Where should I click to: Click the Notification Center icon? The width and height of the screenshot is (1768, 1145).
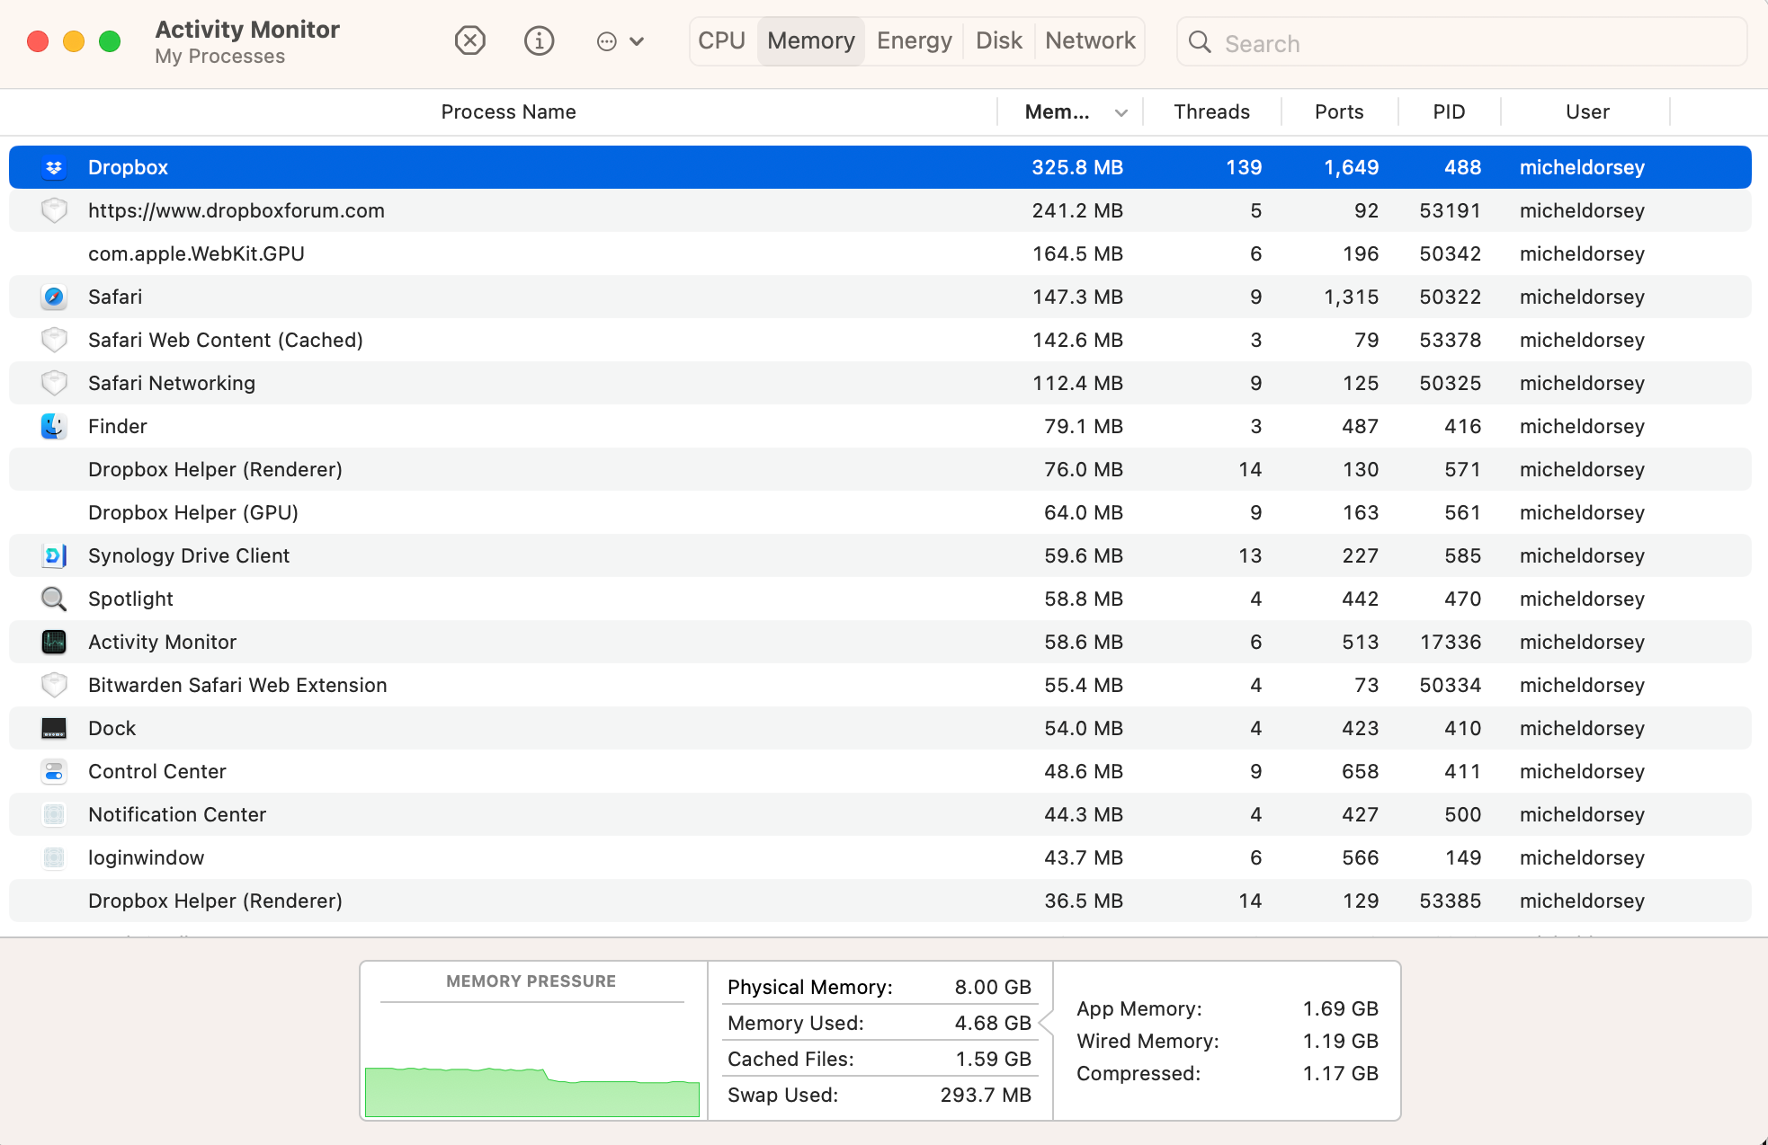54,814
